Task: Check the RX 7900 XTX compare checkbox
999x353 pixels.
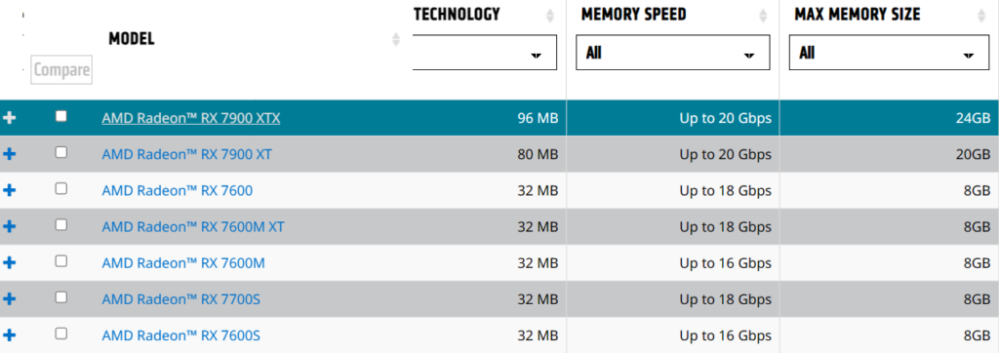Action: pyautogui.click(x=61, y=116)
